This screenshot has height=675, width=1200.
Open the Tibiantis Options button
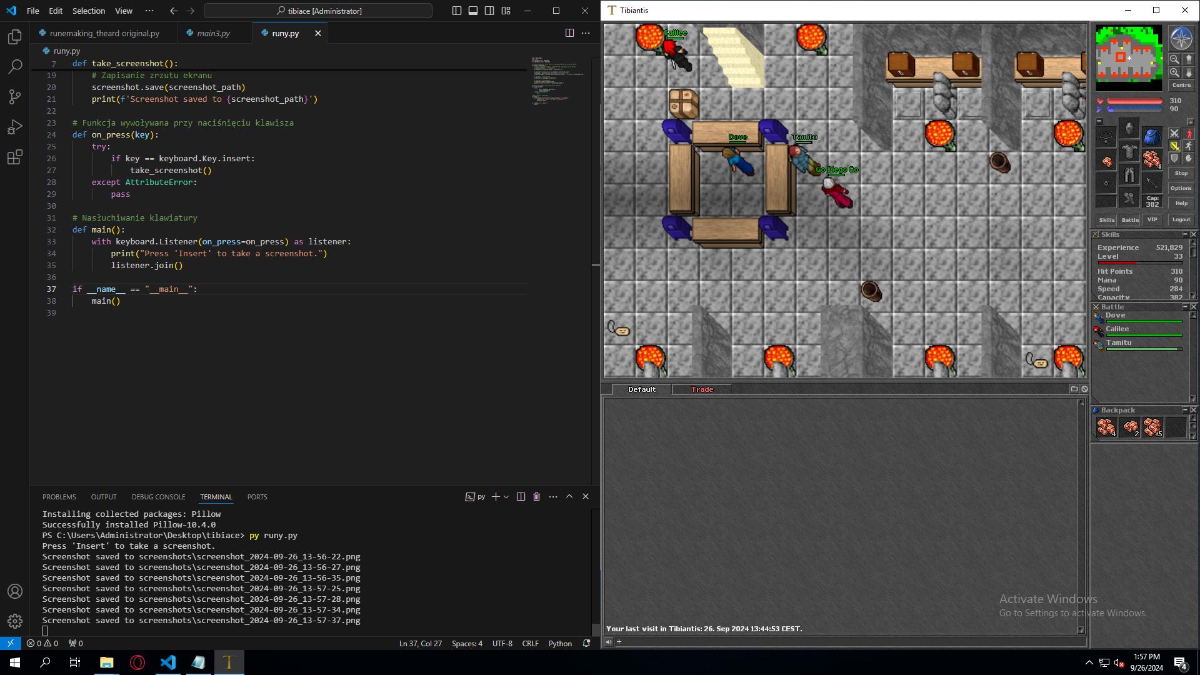(1181, 188)
